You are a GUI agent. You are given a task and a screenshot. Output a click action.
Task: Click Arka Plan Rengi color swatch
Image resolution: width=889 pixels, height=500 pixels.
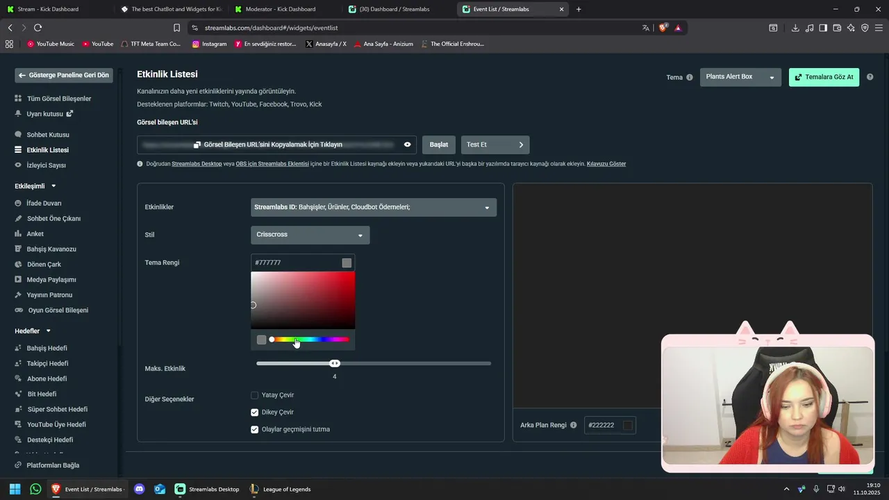point(628,425)
